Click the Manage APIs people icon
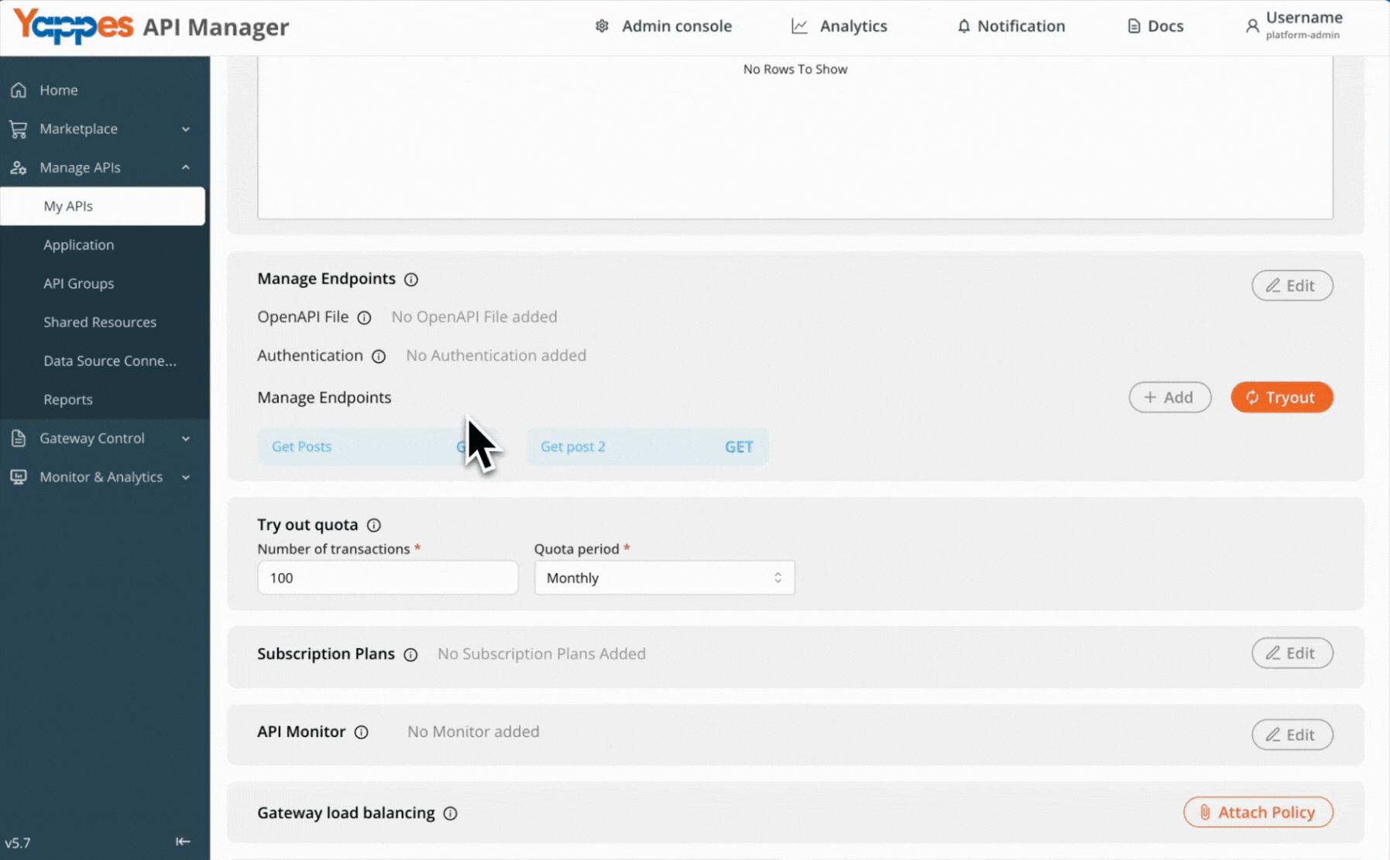1390x860 pixels. pos(19,167)
